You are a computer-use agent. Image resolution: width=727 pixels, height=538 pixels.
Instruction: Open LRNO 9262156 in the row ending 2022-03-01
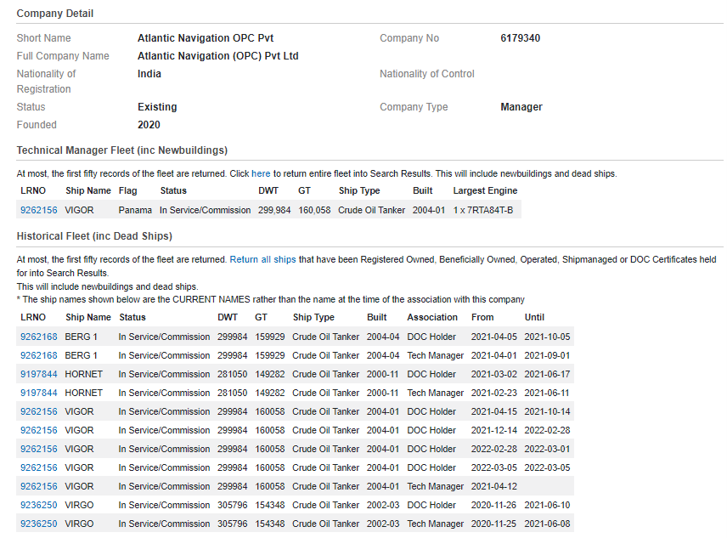(39, 449)
